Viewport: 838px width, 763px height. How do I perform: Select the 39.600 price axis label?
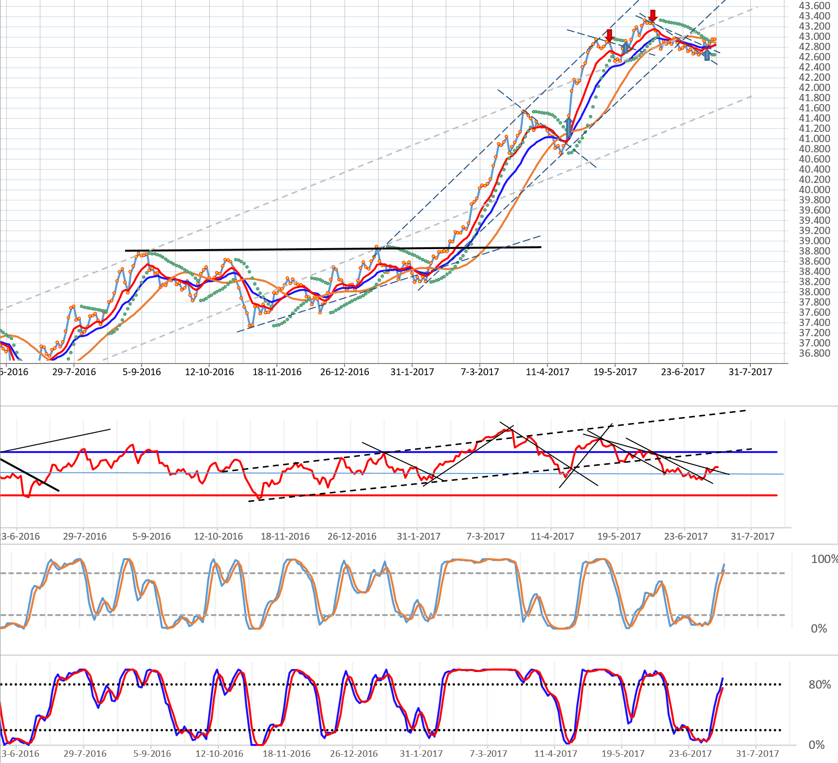(815, 210)
